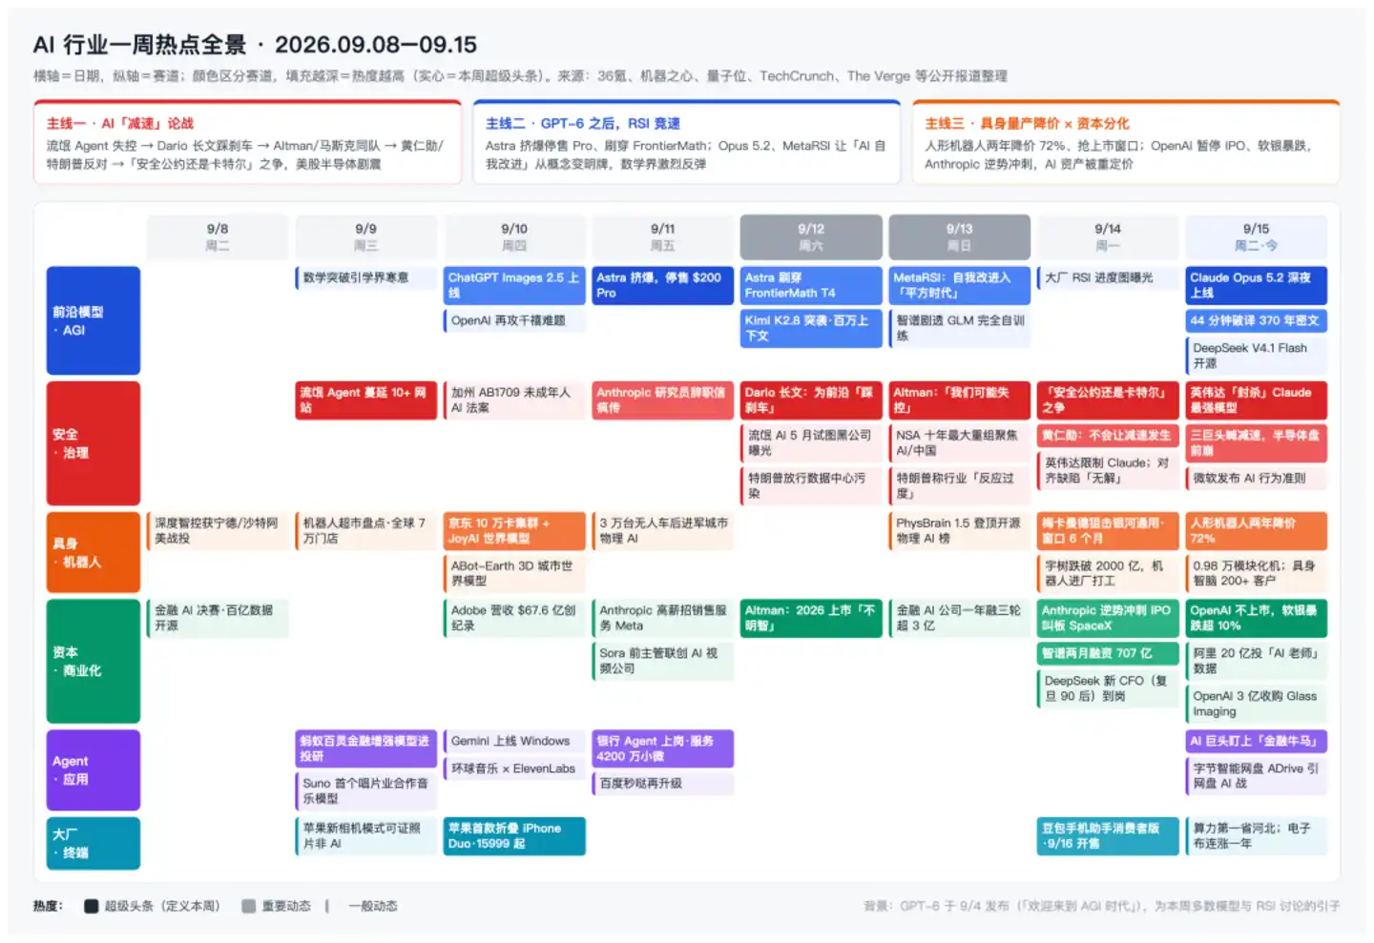Image resolution: width=1374 pixels, height=943 pixels.
Task: Click the 「安全公约还是卡特尔」之争 card in the grid
Action: (x=1108, y=400)
